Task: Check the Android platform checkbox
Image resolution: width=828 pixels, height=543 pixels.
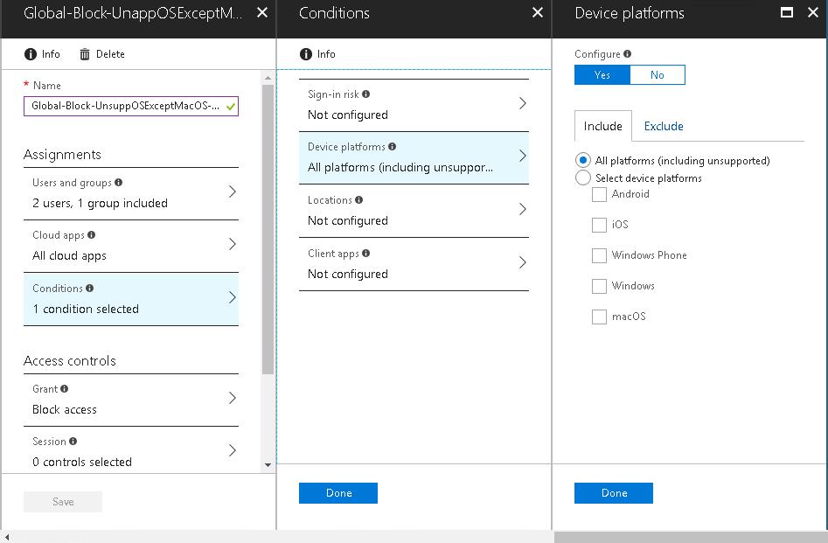Action: click(x=599, y=194)
